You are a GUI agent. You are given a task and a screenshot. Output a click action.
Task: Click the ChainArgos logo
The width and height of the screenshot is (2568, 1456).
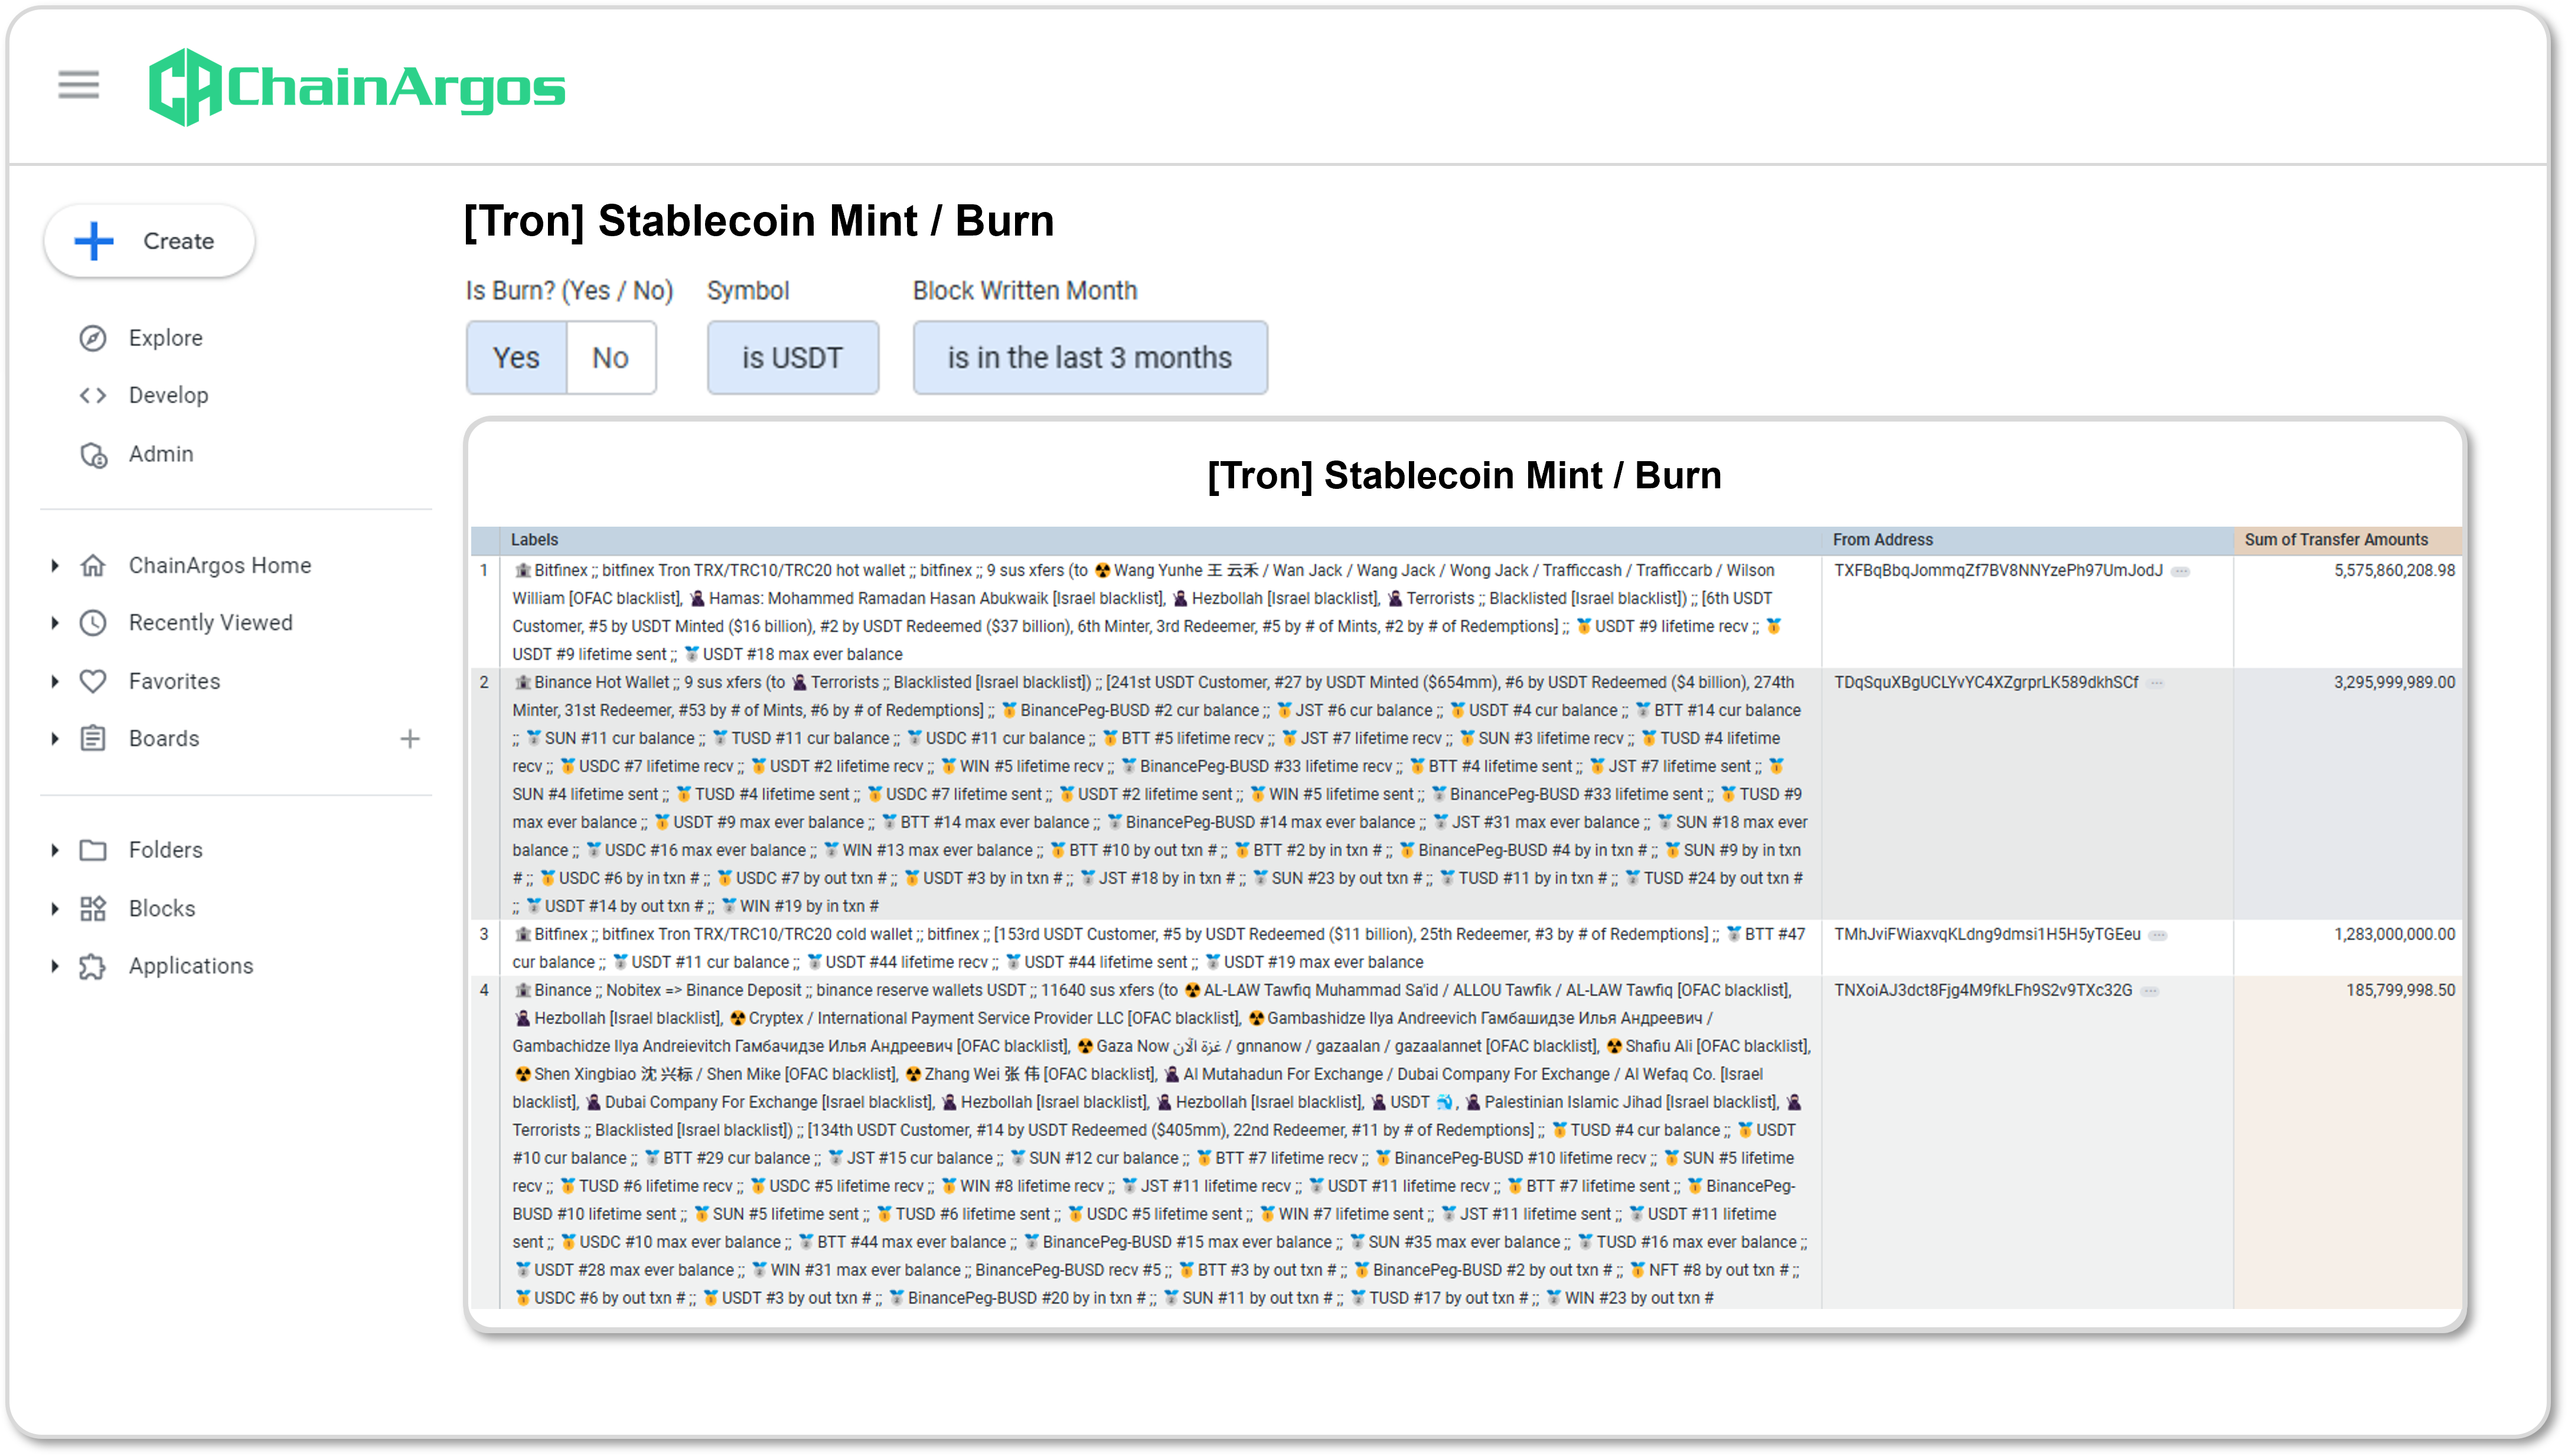click(357, 87)
